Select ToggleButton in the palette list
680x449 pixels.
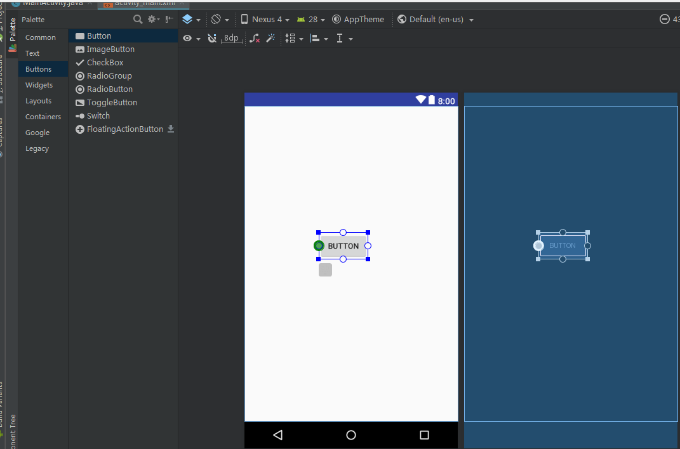click(x=123, y=103)
